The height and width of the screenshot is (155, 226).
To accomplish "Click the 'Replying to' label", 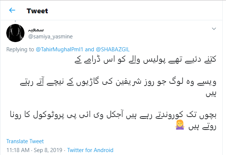I will click(20, 49).
